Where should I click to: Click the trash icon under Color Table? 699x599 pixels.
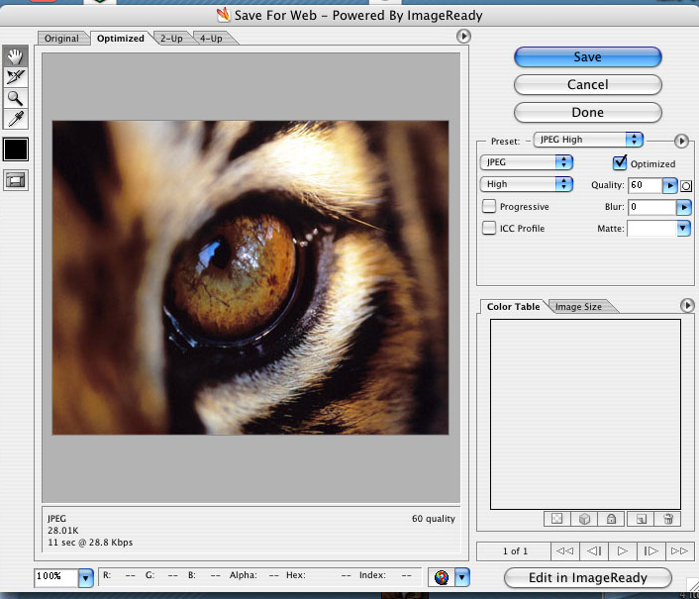(x=668, y=518)
